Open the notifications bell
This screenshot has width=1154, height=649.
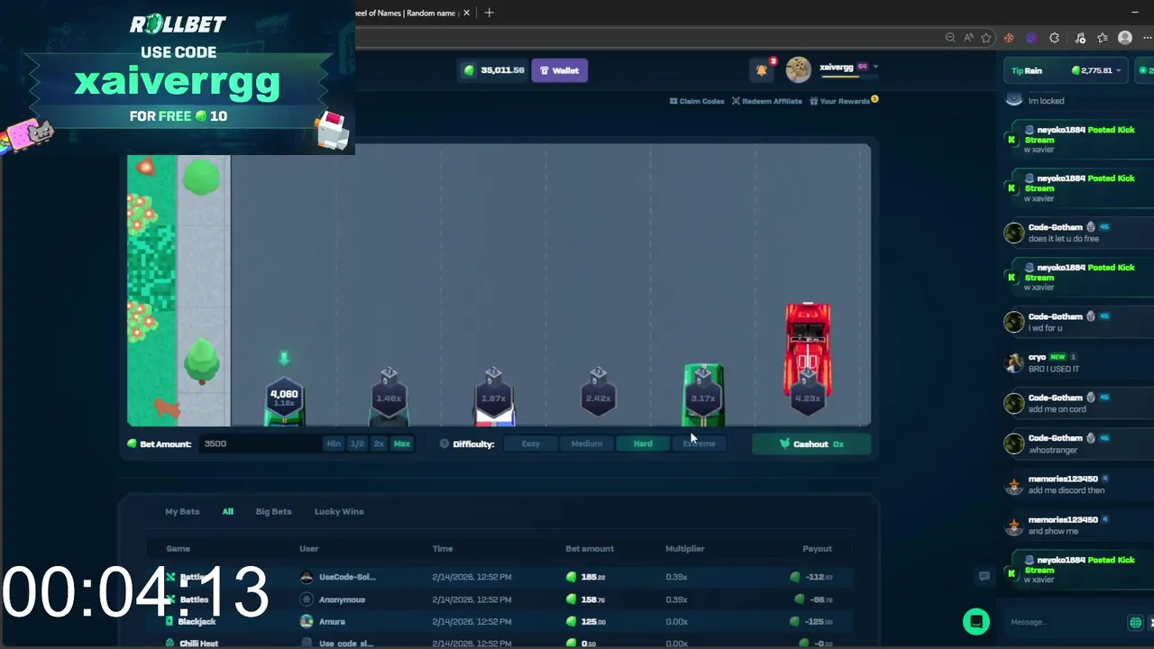(762, 69)
